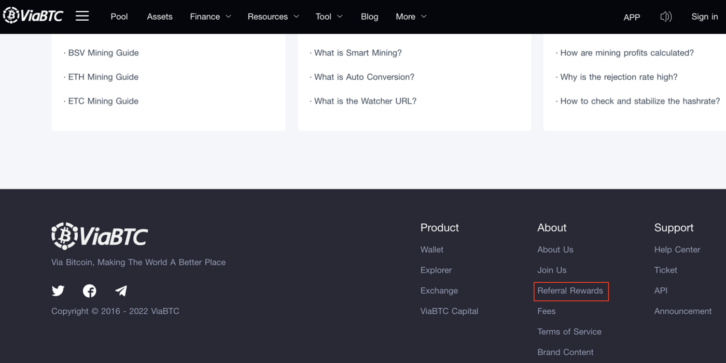The height and width of the screenshot is (363, 726).
Task: Open ViaBTC Facebook page icon
Action: 90,291
